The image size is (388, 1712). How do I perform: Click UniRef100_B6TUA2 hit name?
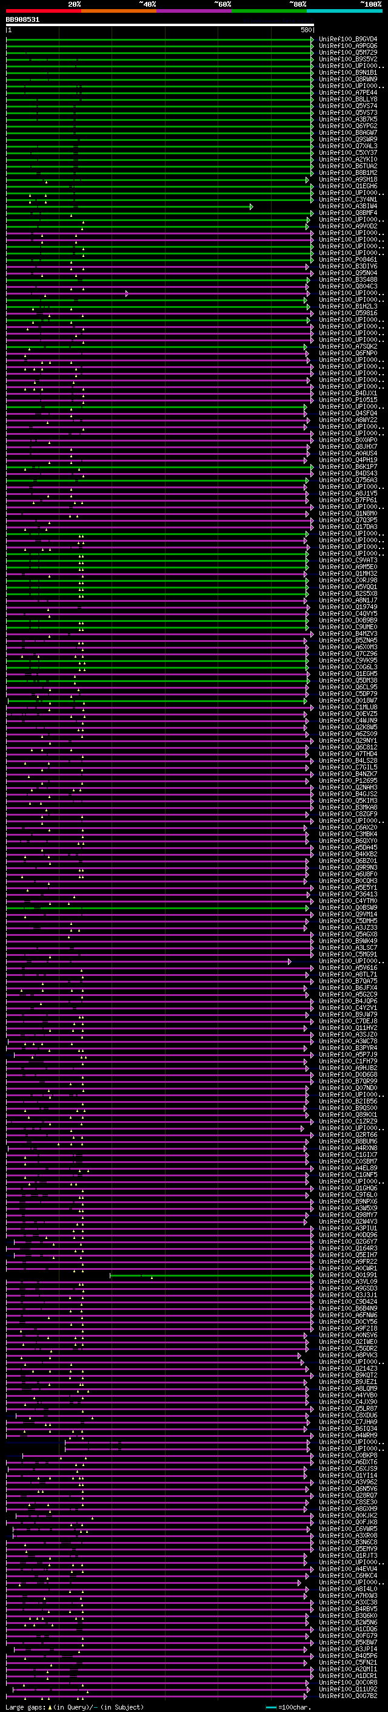point(348,166)
